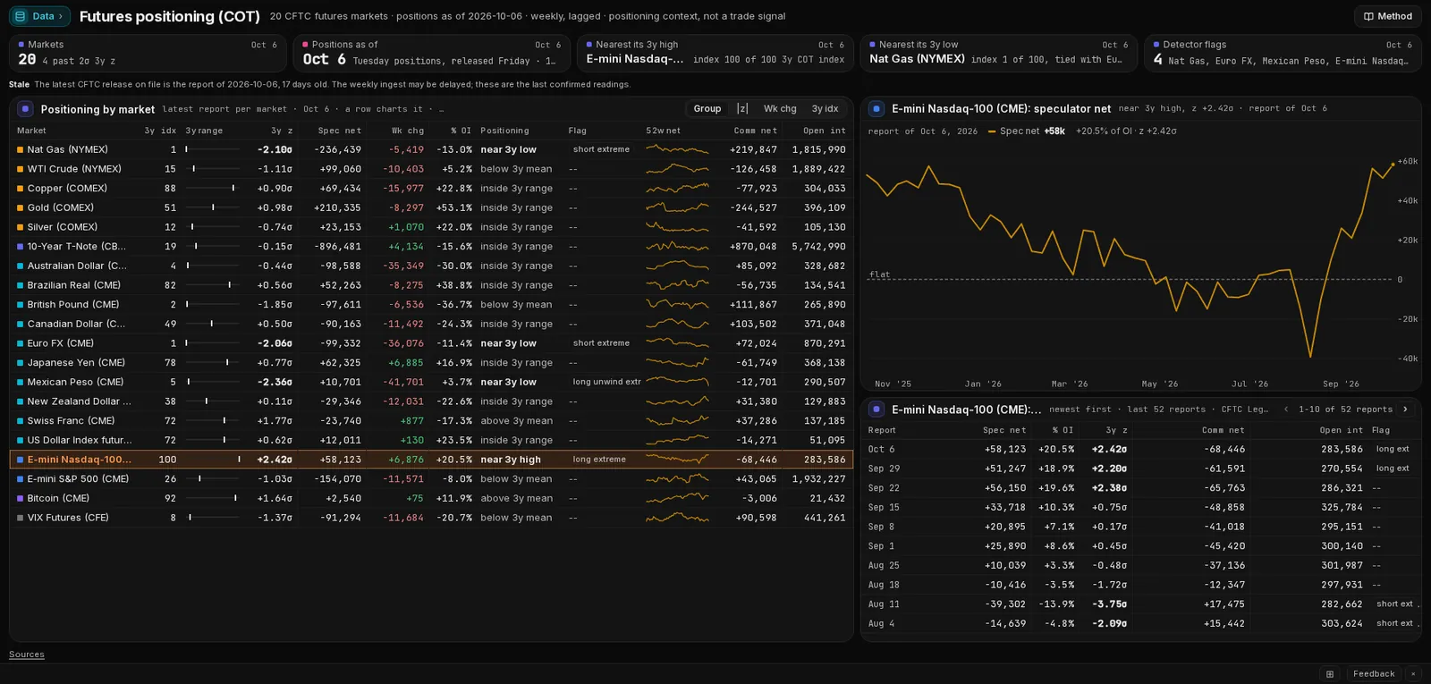Click the reports history panel icon
Viewport: 1431px width, 684px height.
tap(876, 410)
